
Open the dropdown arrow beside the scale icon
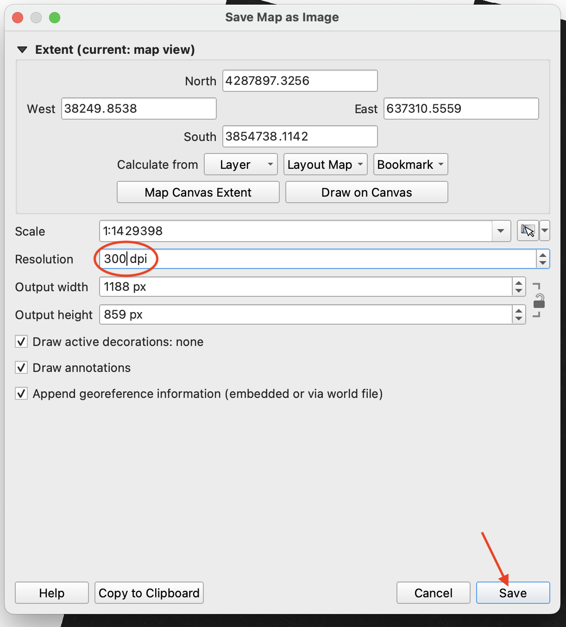(545, 230)
